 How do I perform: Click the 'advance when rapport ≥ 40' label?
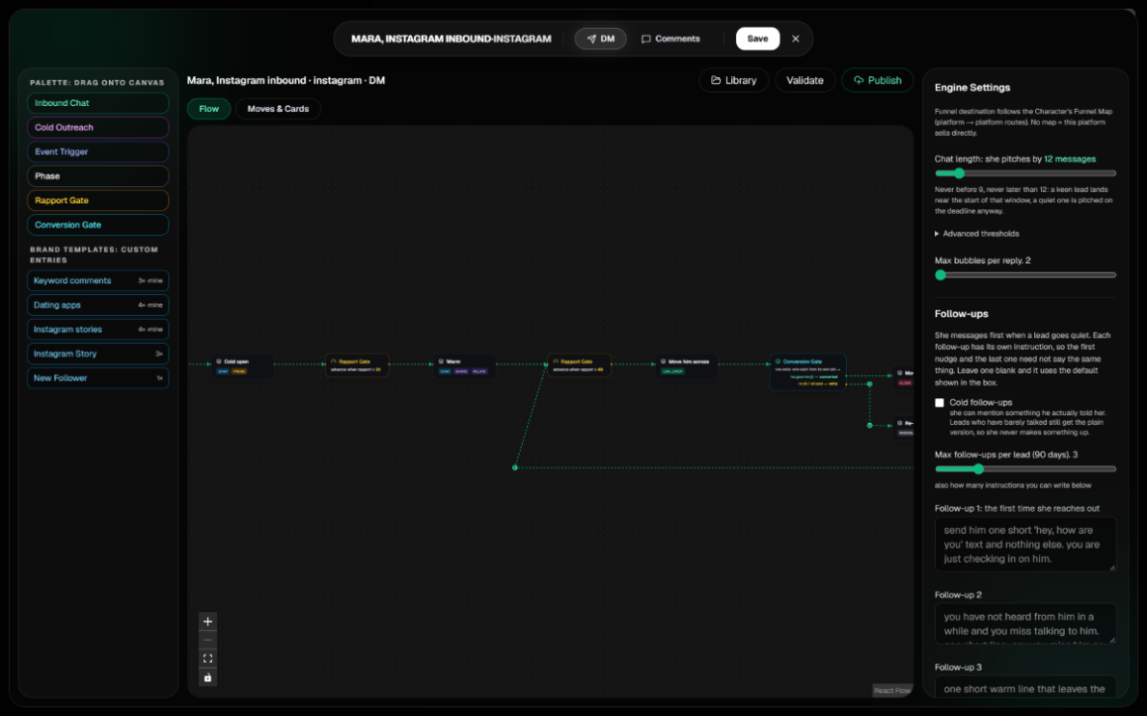click(x=577, y=369)
